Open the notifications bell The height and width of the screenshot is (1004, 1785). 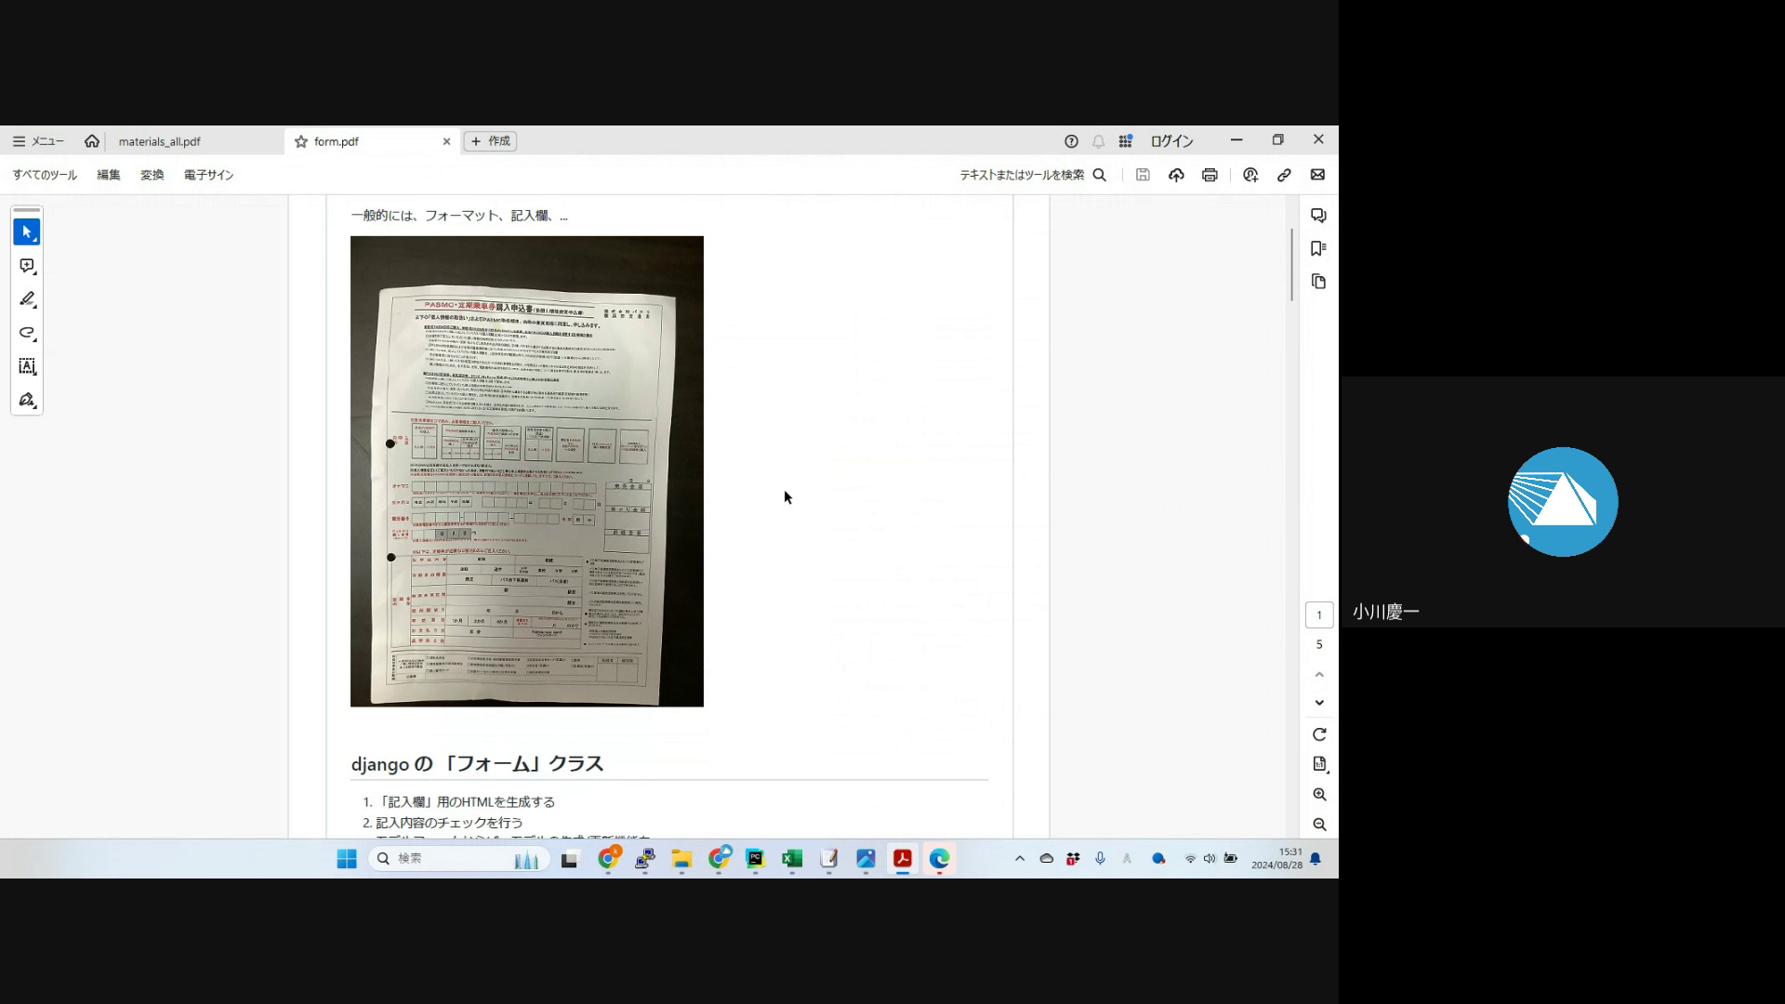click(1098, 141)
